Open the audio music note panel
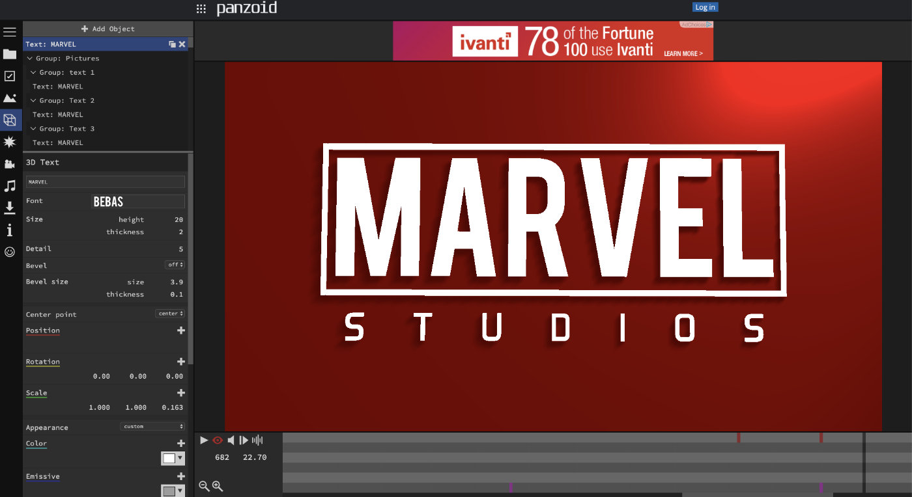Viewport: 912px width, 497px height. click(x=10, y=186)
